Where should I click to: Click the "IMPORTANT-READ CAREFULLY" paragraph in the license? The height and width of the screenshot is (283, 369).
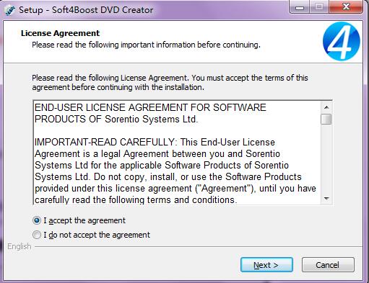(x=175, y=171)
